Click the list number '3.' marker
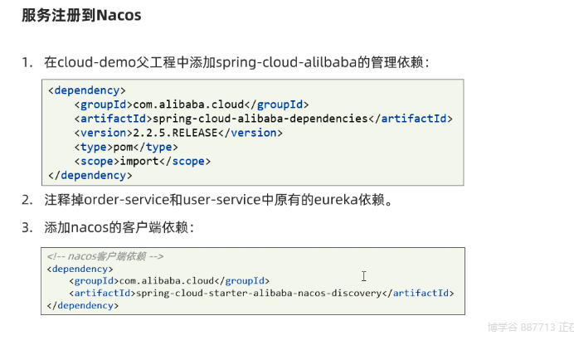574x340 pixels. tap(27, 226)
